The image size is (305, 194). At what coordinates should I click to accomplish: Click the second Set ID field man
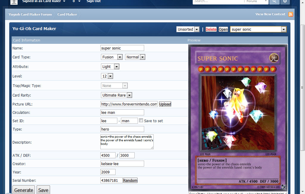pos(129,121)
